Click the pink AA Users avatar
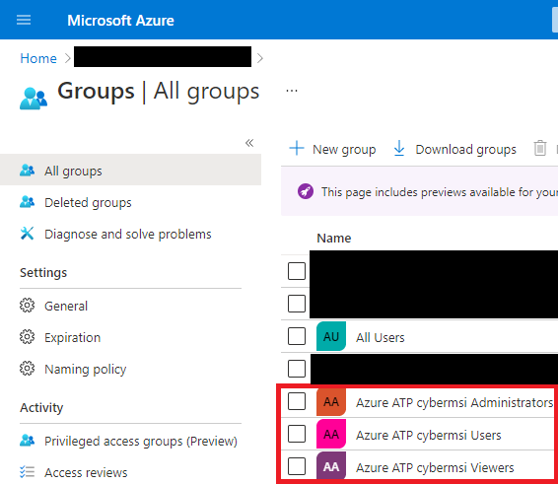 (x=331, y=434)
